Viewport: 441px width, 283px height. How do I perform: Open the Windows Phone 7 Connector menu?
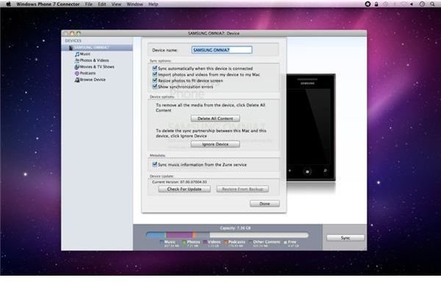coord(48,4)
